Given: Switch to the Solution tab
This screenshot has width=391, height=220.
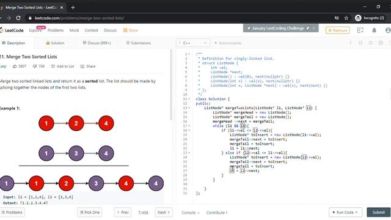Looking at the screenshot, I should coord(55,43).
